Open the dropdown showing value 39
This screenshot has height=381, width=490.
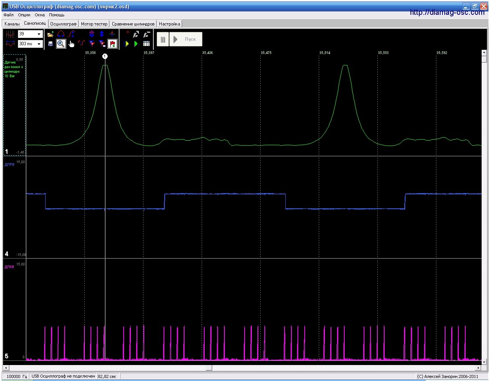tap(39, 34)
